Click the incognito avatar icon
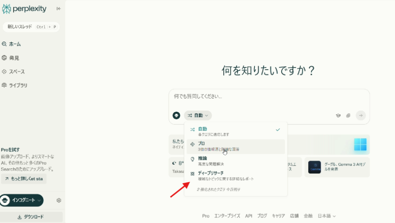395x223 pixels. coord(5,200)
